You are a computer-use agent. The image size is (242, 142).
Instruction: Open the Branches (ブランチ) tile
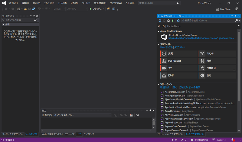pos(217,53)
